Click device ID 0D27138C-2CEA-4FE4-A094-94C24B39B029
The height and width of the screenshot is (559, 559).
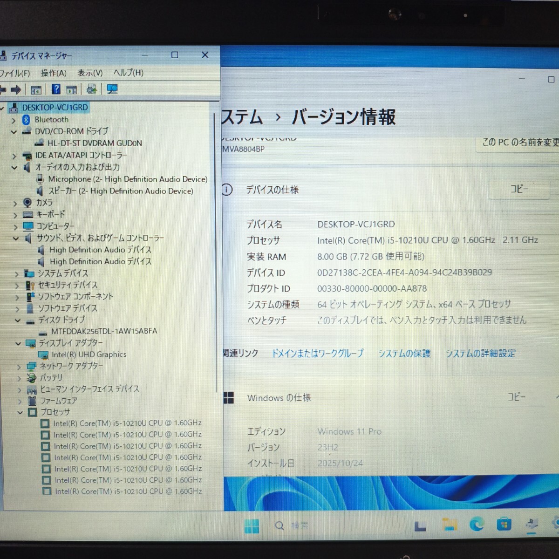click(404, 273)
